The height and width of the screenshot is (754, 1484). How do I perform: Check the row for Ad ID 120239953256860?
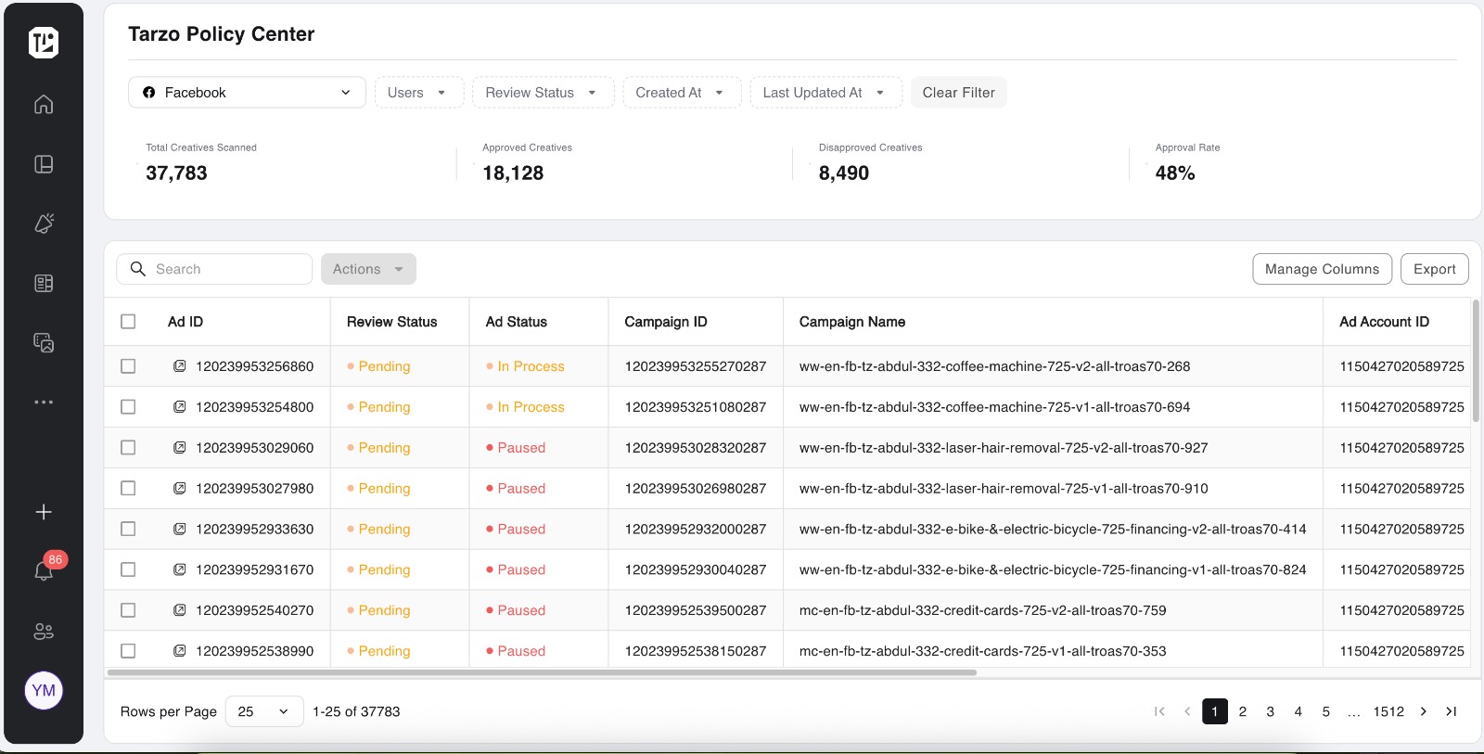128,366
